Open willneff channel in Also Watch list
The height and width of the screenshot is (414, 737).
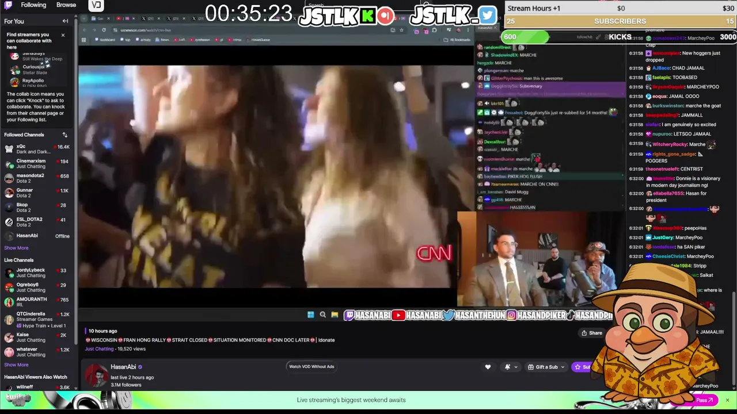(x=37, y=388)
